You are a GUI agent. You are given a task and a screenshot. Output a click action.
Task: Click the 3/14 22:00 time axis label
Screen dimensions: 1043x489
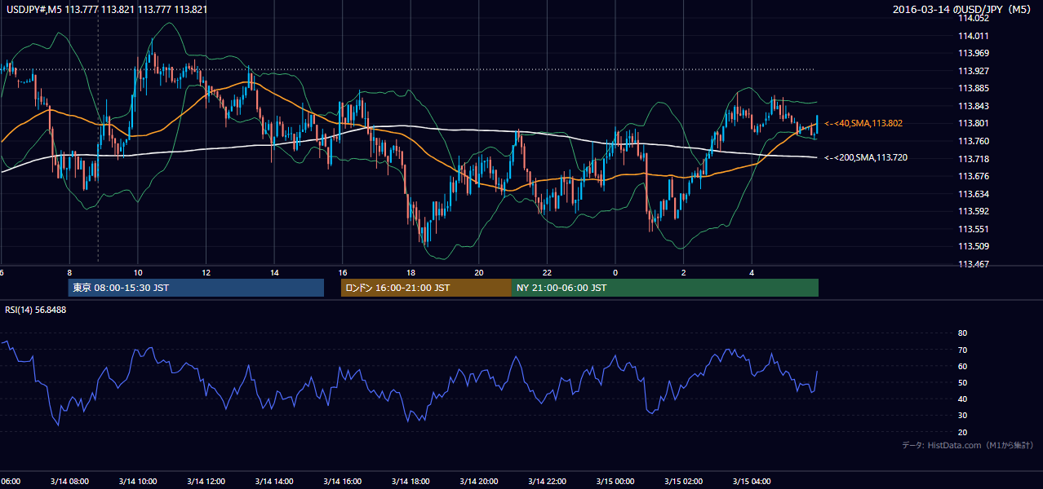(547, 481)
